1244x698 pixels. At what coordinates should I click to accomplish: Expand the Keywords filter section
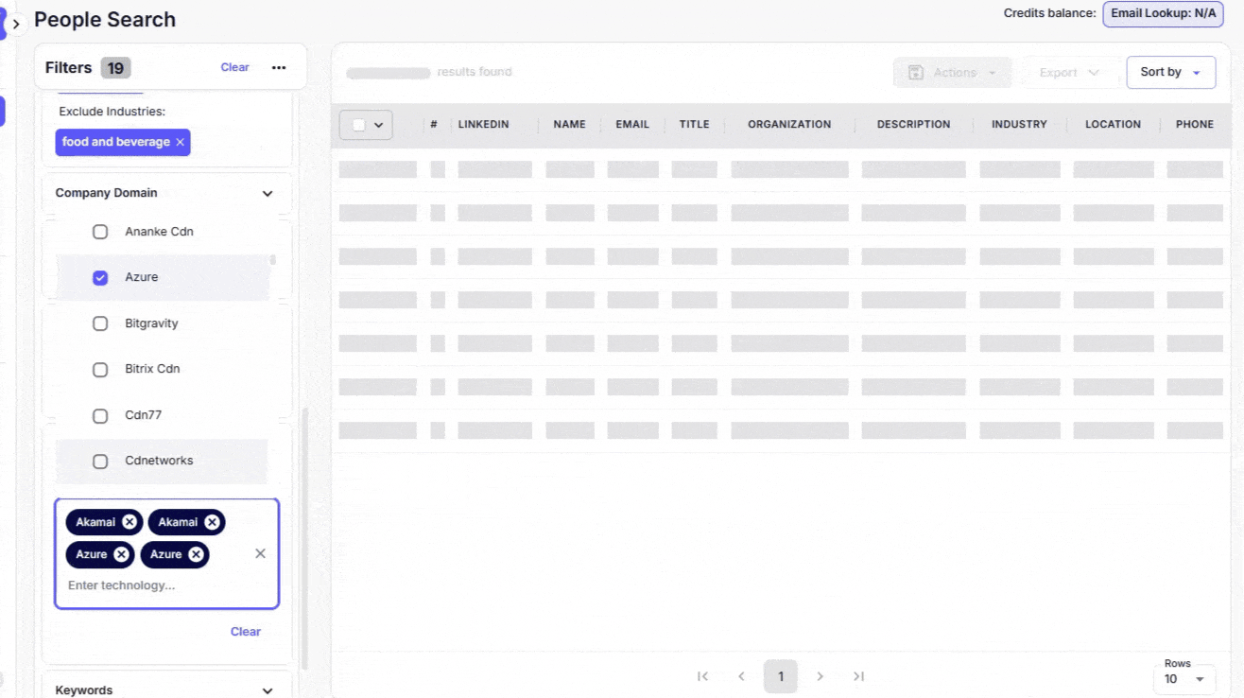click(x=268, y=690)
